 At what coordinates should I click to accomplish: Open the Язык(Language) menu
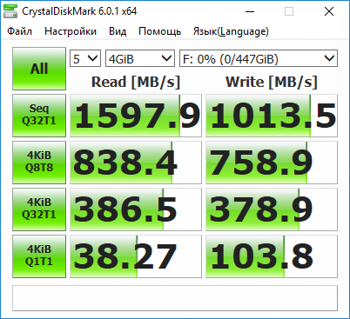tap(231, 31)
